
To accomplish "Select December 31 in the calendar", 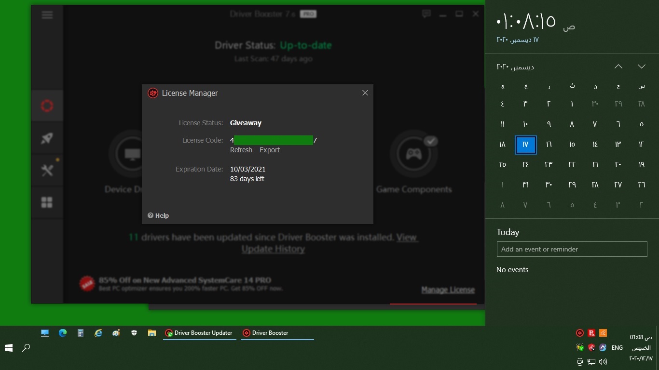I will pos(525,185).
